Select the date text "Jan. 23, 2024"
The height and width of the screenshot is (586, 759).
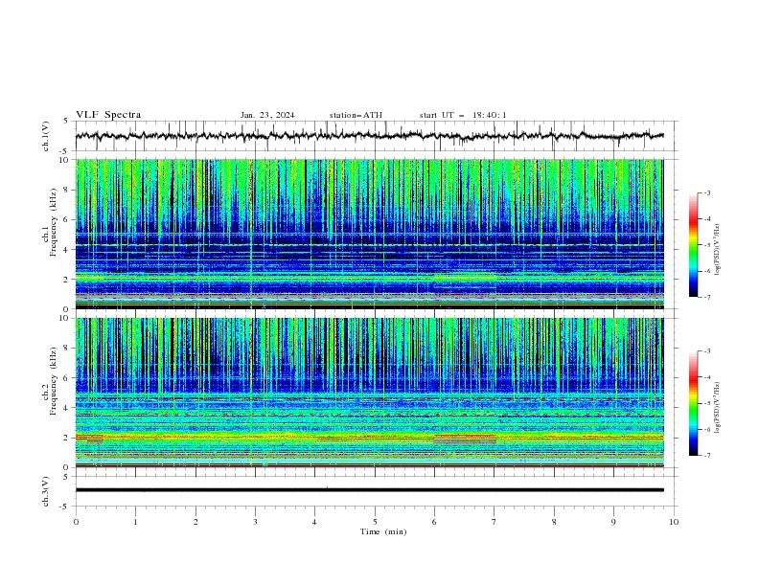point(267,115)
